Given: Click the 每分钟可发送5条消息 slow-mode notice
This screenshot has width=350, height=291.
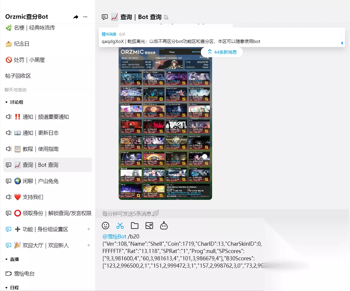Looking at the screenshot, I should pyautogui.click(x=131, y=214).
